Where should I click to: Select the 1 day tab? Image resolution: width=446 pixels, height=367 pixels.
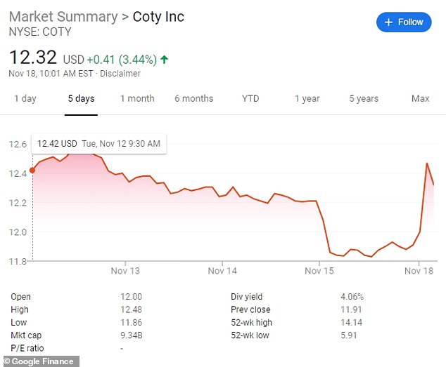coord(25,99)
